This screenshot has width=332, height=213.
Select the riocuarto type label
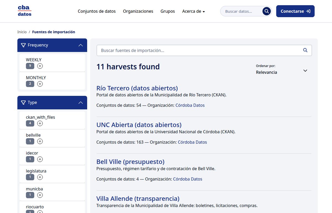35,207
